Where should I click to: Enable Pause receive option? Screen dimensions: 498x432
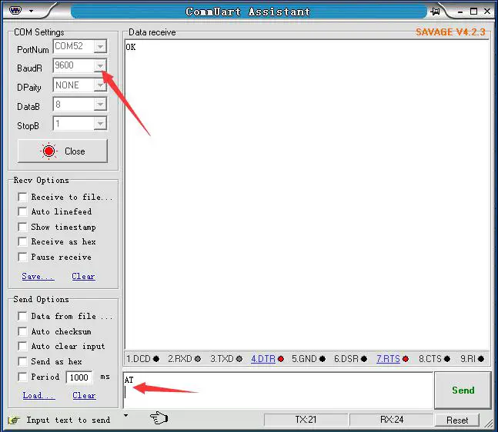click(x=22, y=257)
